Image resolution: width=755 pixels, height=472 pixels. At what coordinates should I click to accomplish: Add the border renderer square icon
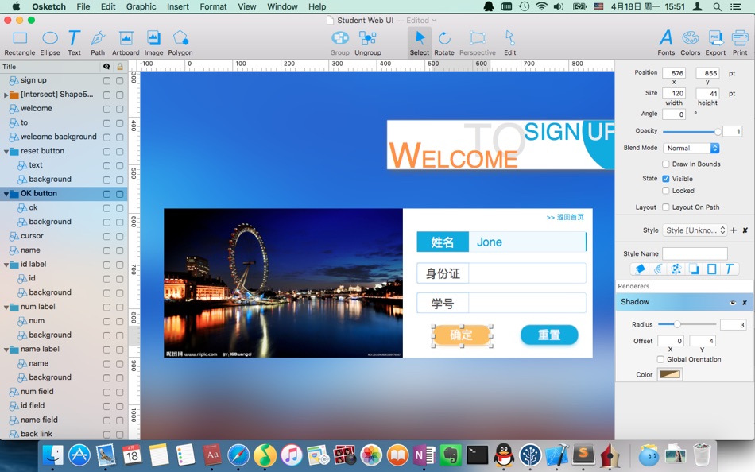[x=711, y=269]
